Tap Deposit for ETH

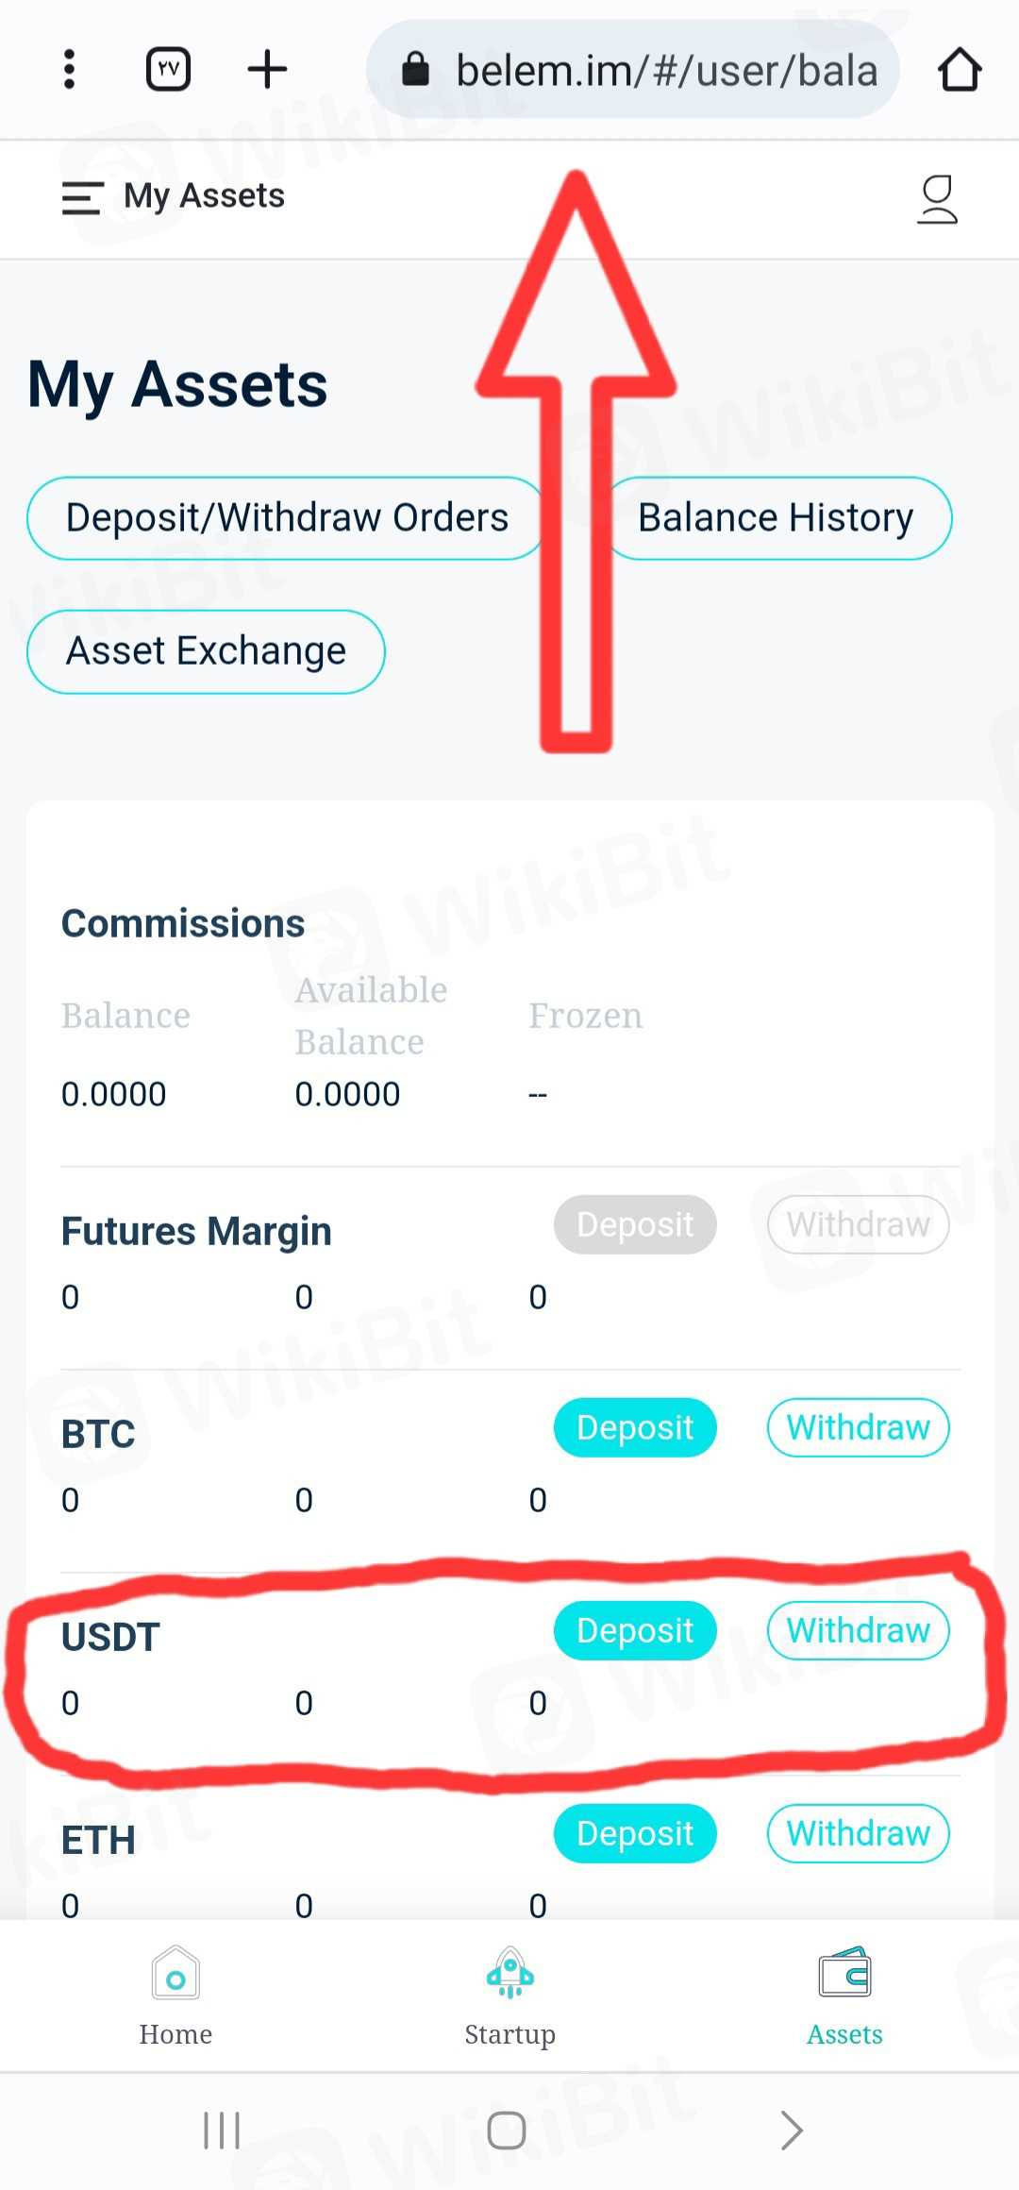pos(635,1833)
